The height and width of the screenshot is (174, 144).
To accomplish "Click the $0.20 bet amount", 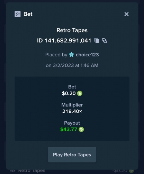I will click(x=69, y=93).
